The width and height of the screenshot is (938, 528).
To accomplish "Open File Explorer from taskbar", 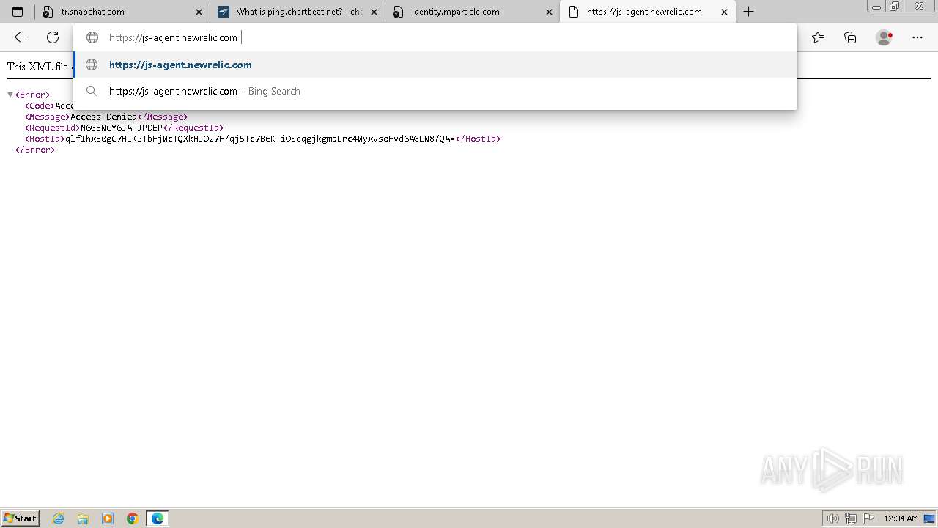I will click(83, 518).
